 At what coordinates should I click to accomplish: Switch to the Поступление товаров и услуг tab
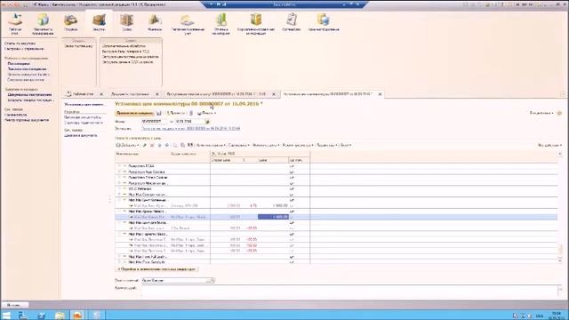coord(216,94)
